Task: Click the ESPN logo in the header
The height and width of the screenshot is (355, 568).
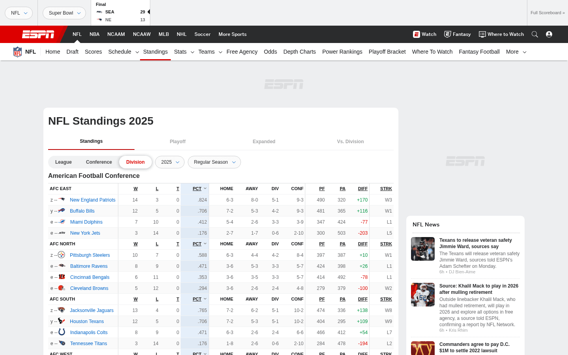Action: point(38,34)
